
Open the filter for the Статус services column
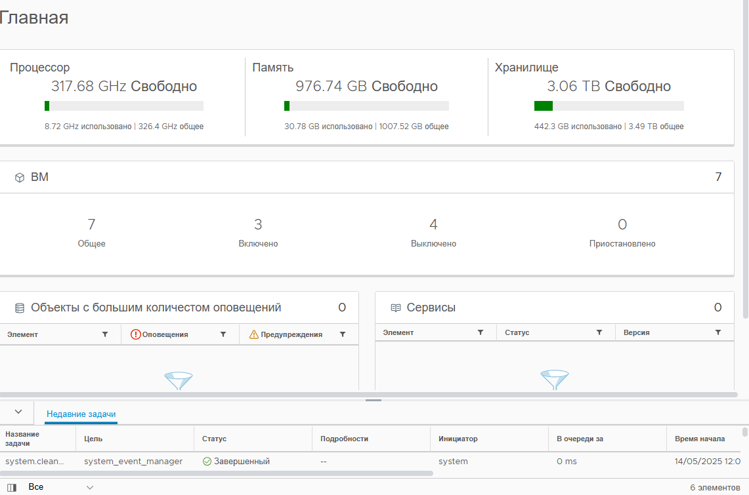599,332
